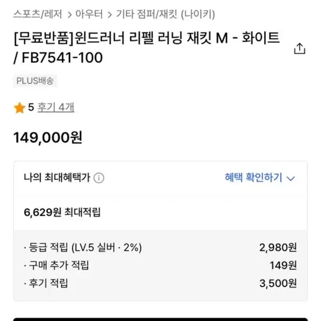The height and width of the screenshot is (321, 321).
Task: Tap 6,629원 최대적립 summary
Action: click(x=62, y=212)
